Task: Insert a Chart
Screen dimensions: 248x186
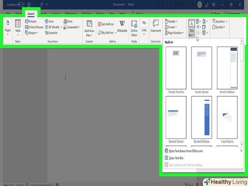Action: [68, 21]
